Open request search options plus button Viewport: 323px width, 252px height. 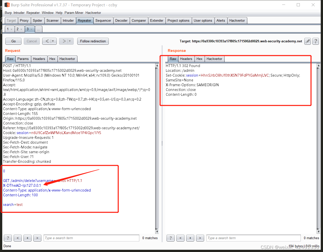[28, 238]
